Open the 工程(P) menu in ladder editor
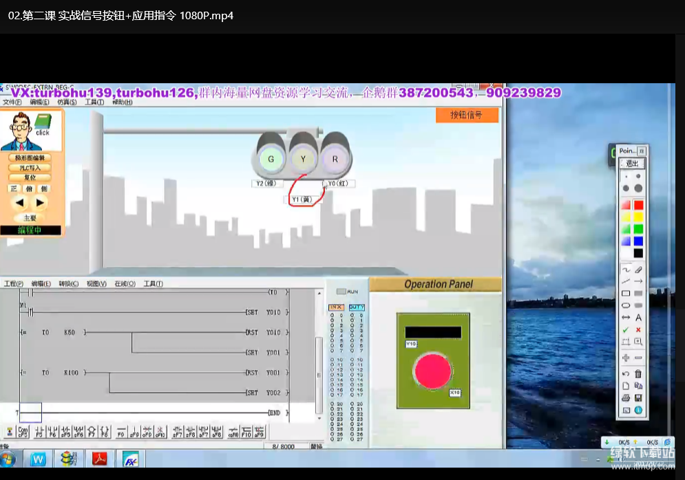Viewport: 685px width, 480px height. coord(13,283)
